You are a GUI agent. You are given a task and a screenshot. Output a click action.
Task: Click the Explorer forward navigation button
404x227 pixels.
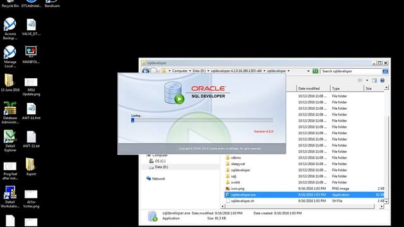tap(153, 71)
